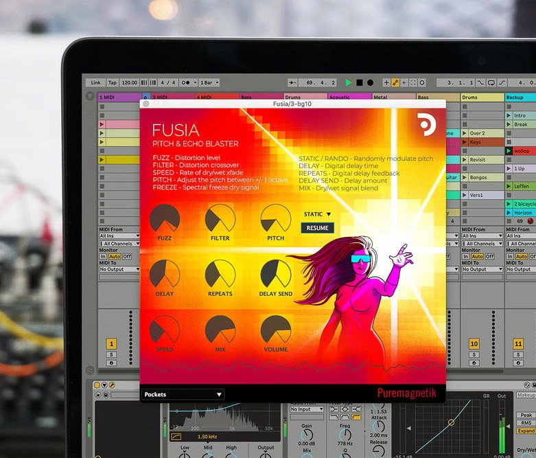The width and height of the screenshot is (536, 458).
Task: Arm track 10 for recording
Action: click(474, 363)
